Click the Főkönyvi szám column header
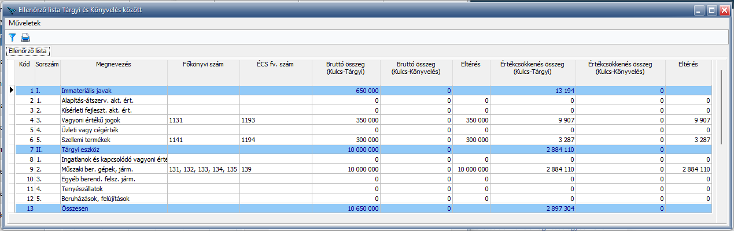Screen dimensions: 734x231 pos(204,72)
